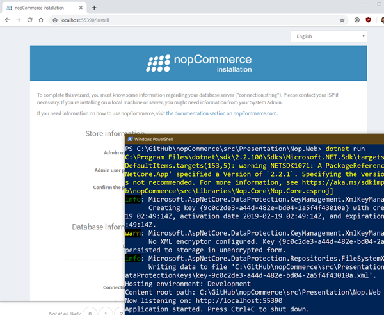
Task: Open the English language dropdown
Action: 329,36
